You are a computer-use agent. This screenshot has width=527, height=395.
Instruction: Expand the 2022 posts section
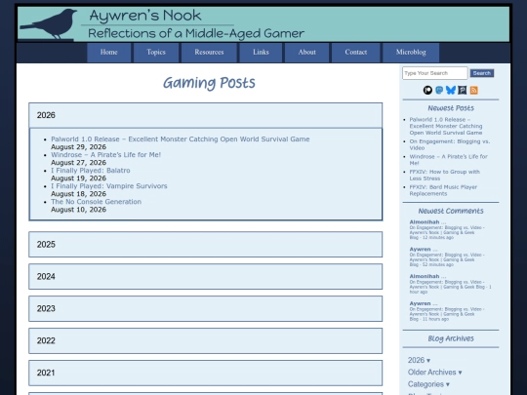tap(205, 340)
